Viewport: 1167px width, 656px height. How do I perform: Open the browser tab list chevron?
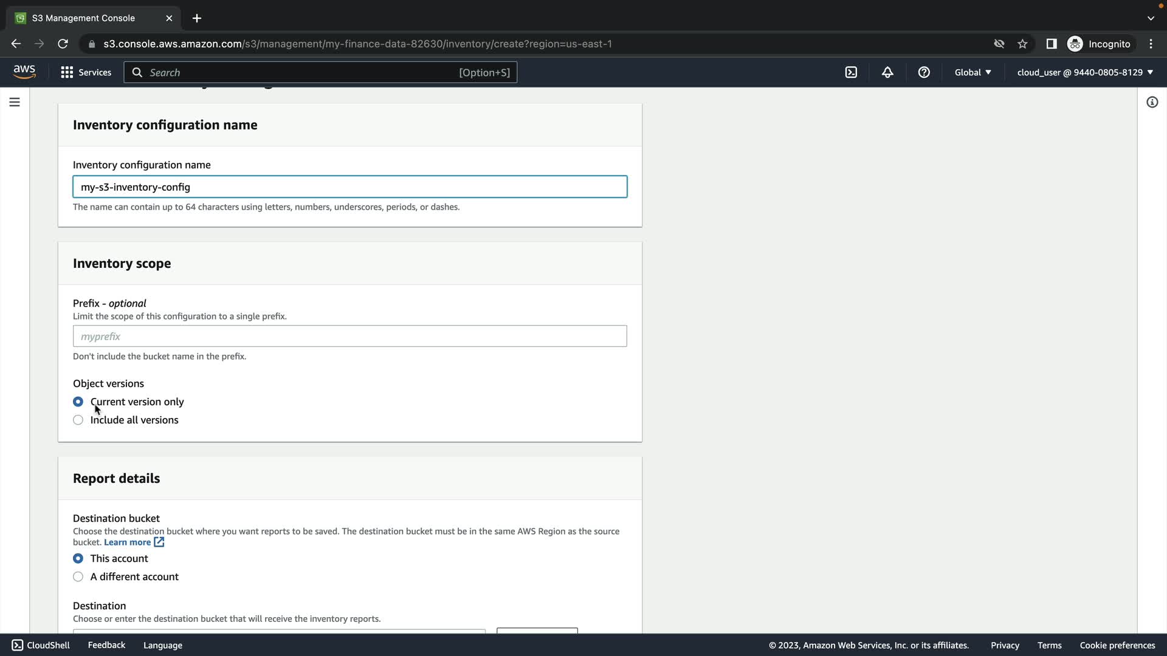pyautogui.click(x=1151, y=18)
